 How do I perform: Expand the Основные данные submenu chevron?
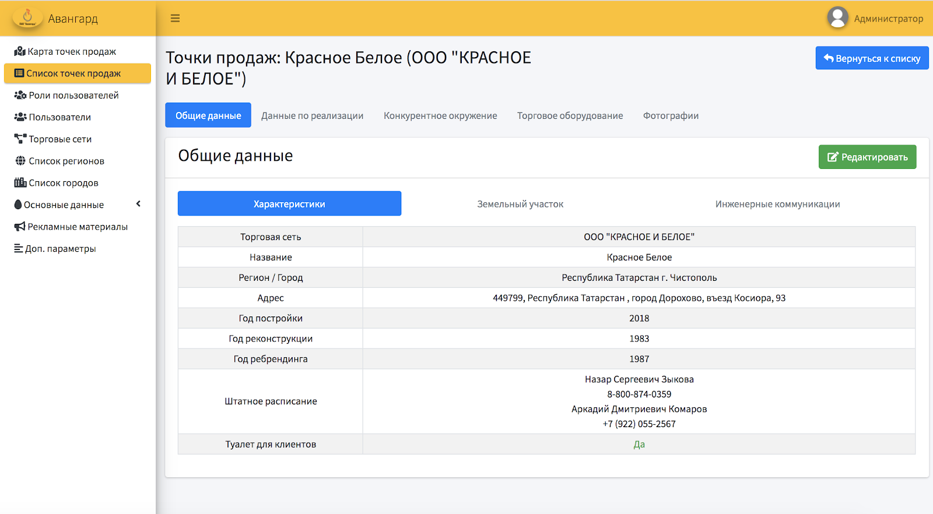138,204
